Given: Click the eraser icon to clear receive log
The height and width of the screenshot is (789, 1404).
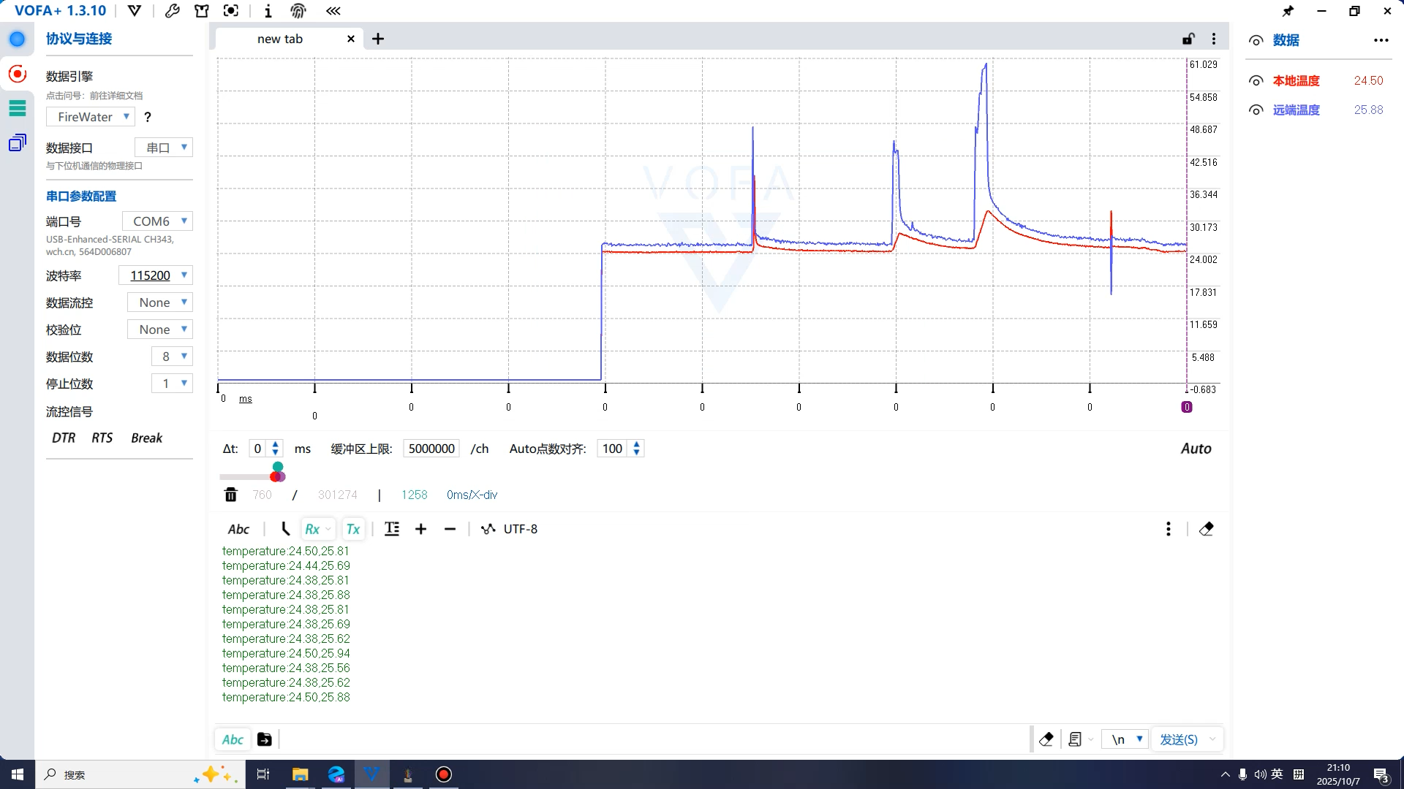Looking at the screenshot, I should pos(1206,529).
